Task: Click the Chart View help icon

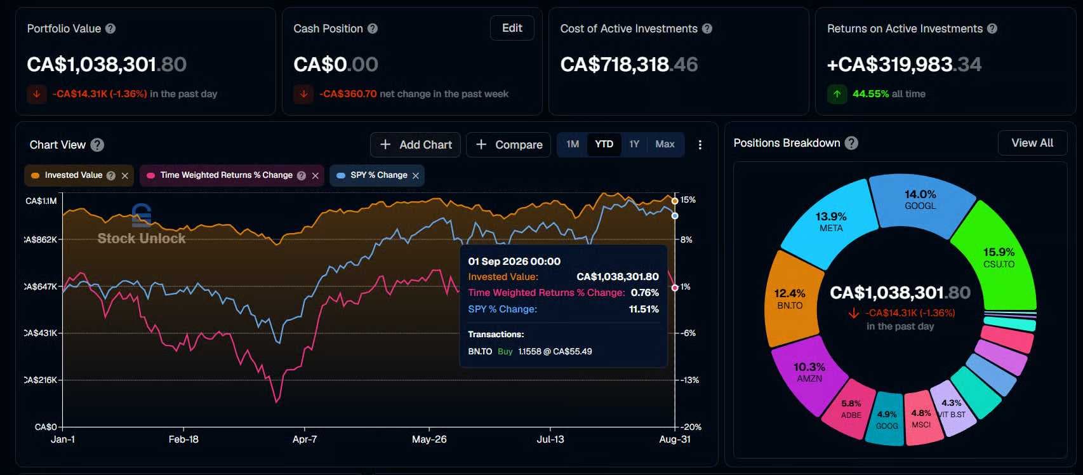Action: coord(97,145)
